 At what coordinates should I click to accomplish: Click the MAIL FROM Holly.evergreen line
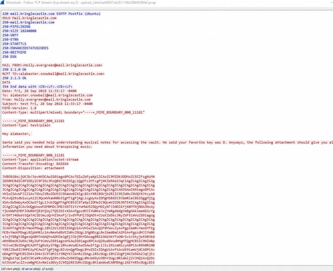[52, 65]
